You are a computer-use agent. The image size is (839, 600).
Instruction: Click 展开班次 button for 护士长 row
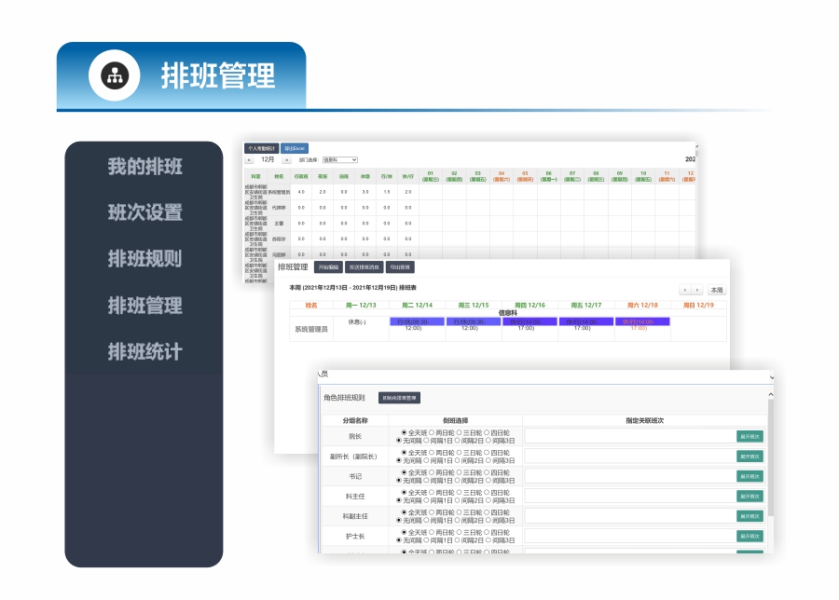click(750, 536)
